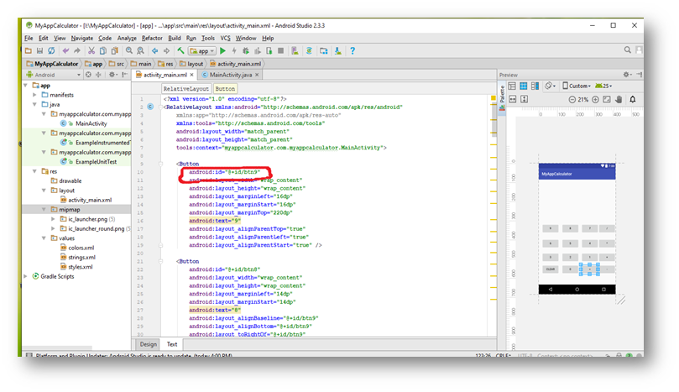Collapse the values folder

click(x=44, y=238)
